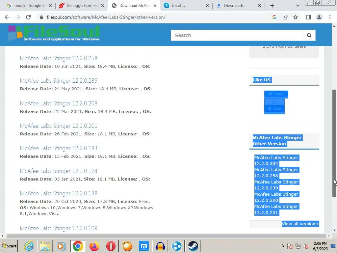The height and width of the screenshot is (253, 337).
Task: Launch Opera from the taskbar
Action: coord(111,246)
